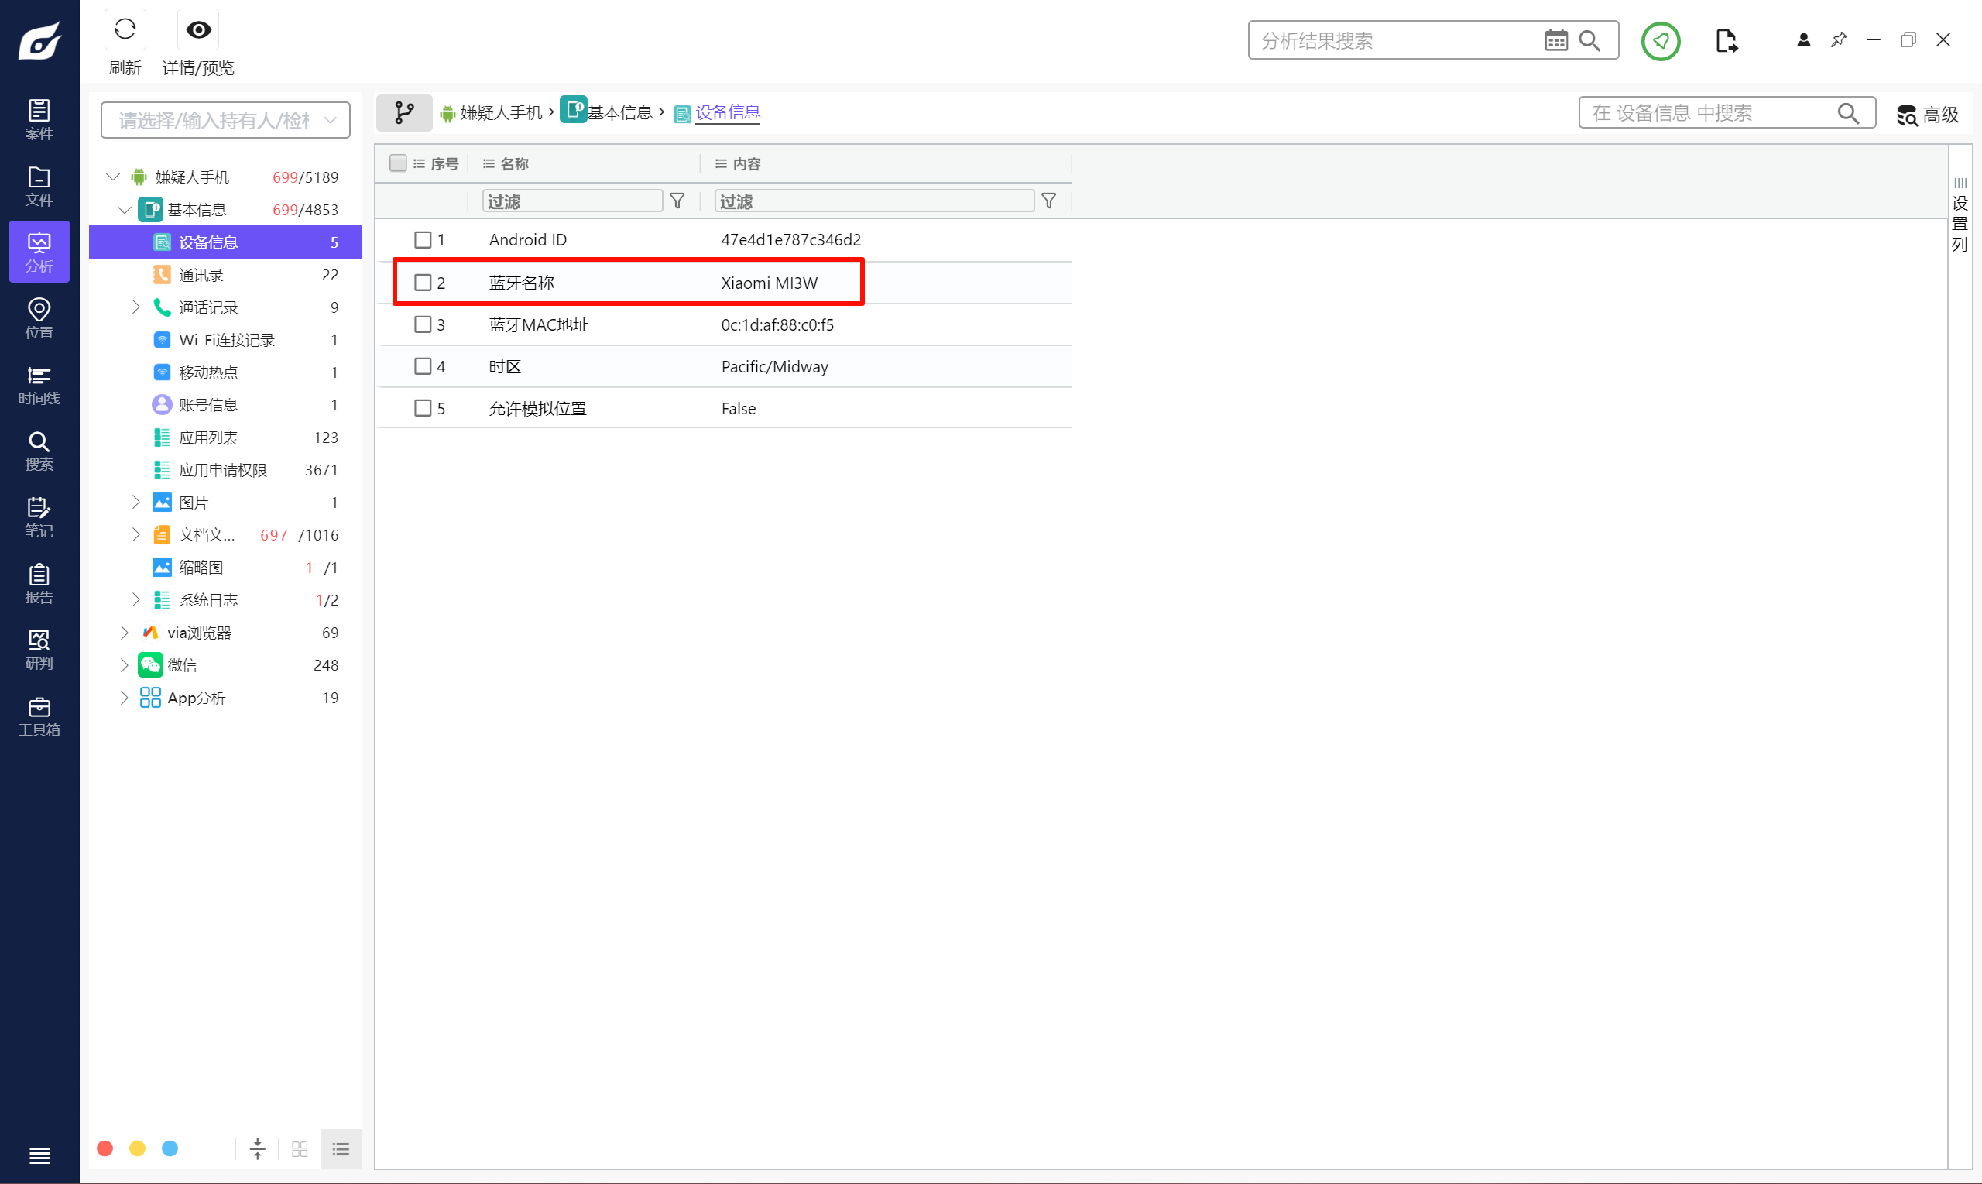This screenshot has height=1184, width=1982.
Task: Open the 请选择/输入持有人 dropdown
Action: (226, 120)
